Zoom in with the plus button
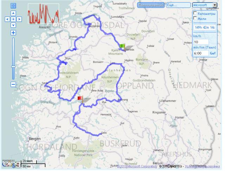The image size is (225, 171). [x=13, y=33]
